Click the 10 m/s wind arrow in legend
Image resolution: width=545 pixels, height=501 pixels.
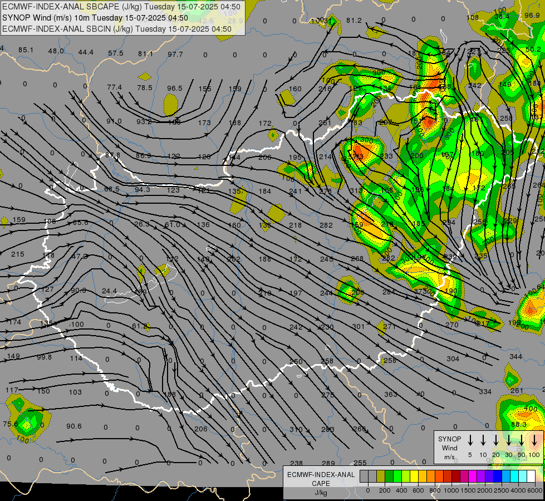pos(483,440)
